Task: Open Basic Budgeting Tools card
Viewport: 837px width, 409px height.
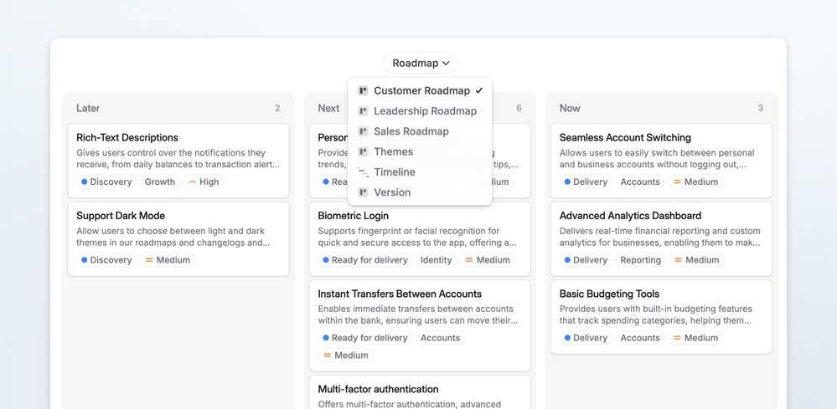Action: (661, 317)
